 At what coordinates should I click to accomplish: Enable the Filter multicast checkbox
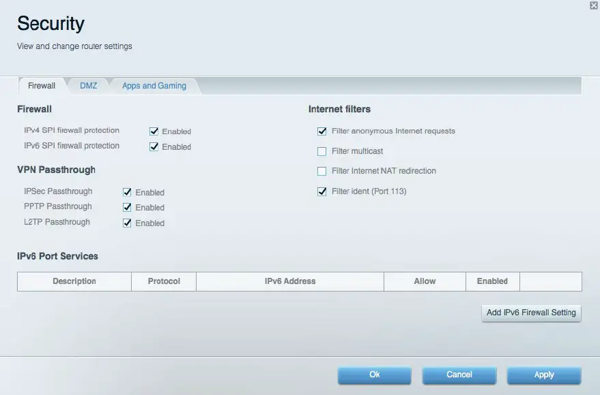(x=322, y=151)
